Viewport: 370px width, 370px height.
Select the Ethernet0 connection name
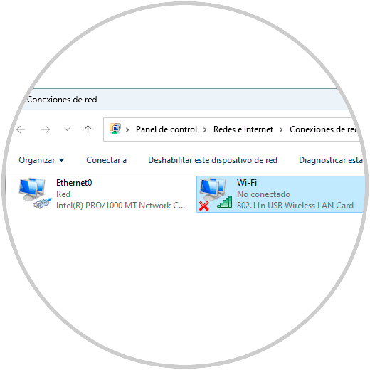(74, 183)
